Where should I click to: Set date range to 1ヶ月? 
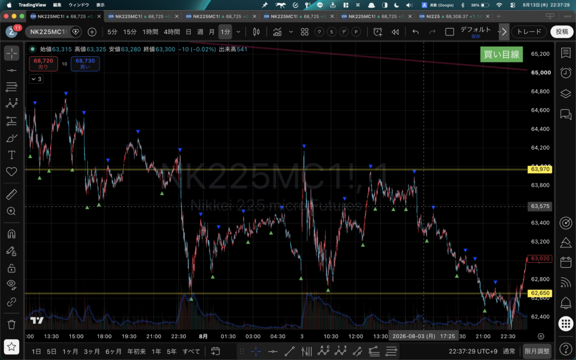[x=70, y=352]
